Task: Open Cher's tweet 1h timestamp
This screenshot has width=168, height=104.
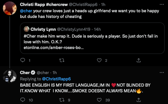Action: coord(55,73)
